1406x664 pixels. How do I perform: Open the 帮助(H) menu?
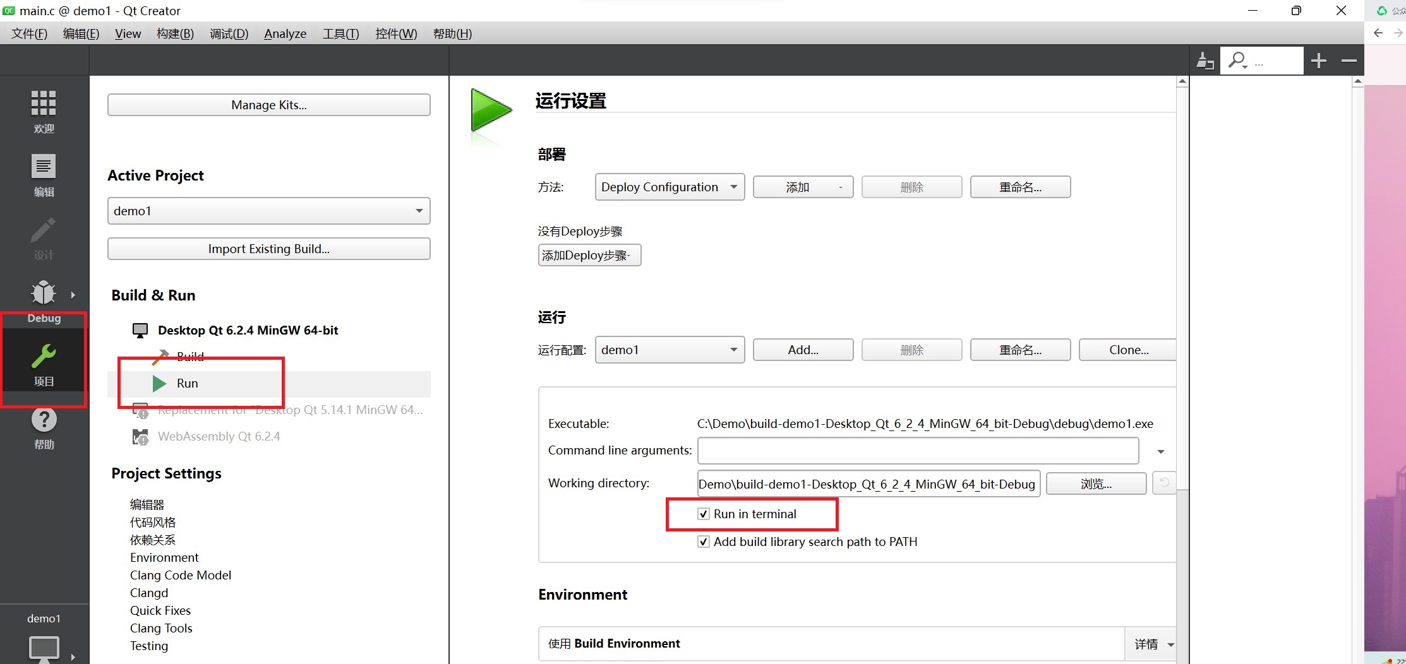point(452,33)
